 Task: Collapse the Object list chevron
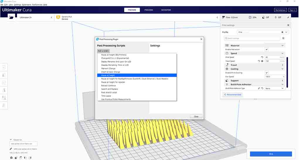tap(11, 139)
